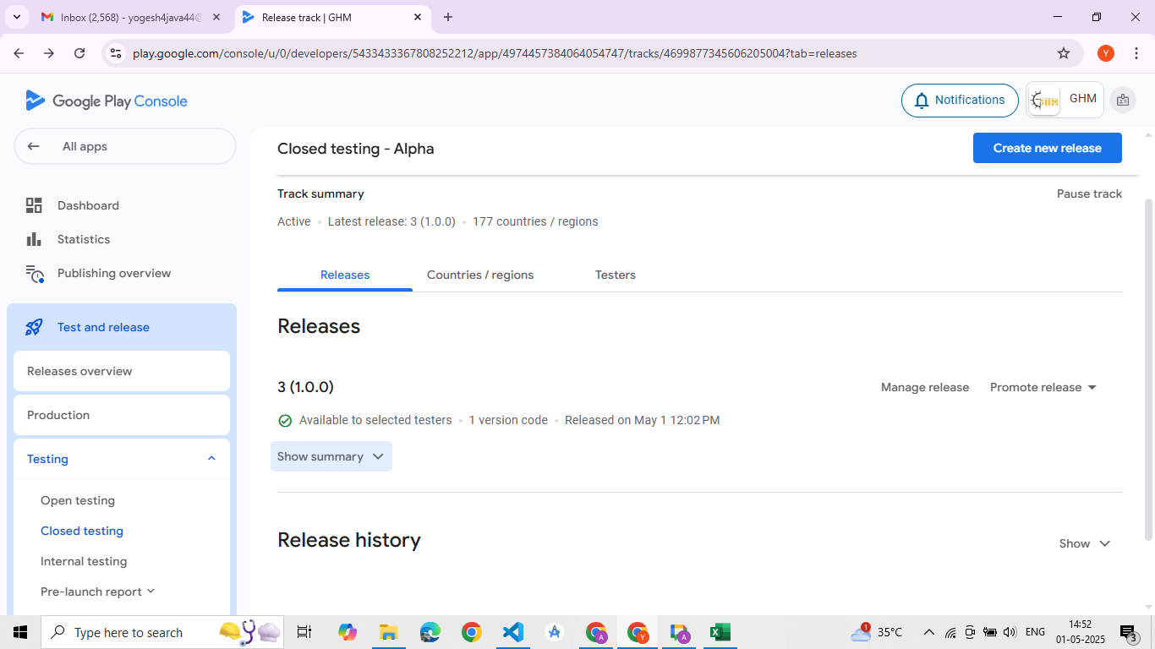
Task: Open Statistics bar chart icon
Action: click(34, 239)
